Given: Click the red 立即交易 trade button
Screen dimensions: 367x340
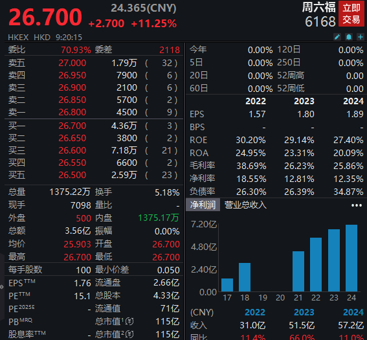Looking at the screenshot, I should click(x=351, y=14).
